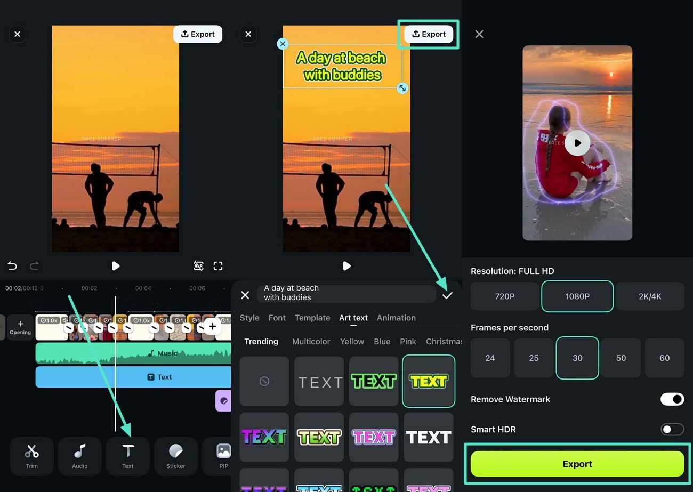The height and width of the screenshot is (492, 693).
Task: Select 1080P resolution
Action: pyautogui.click(x=577, y=296)
